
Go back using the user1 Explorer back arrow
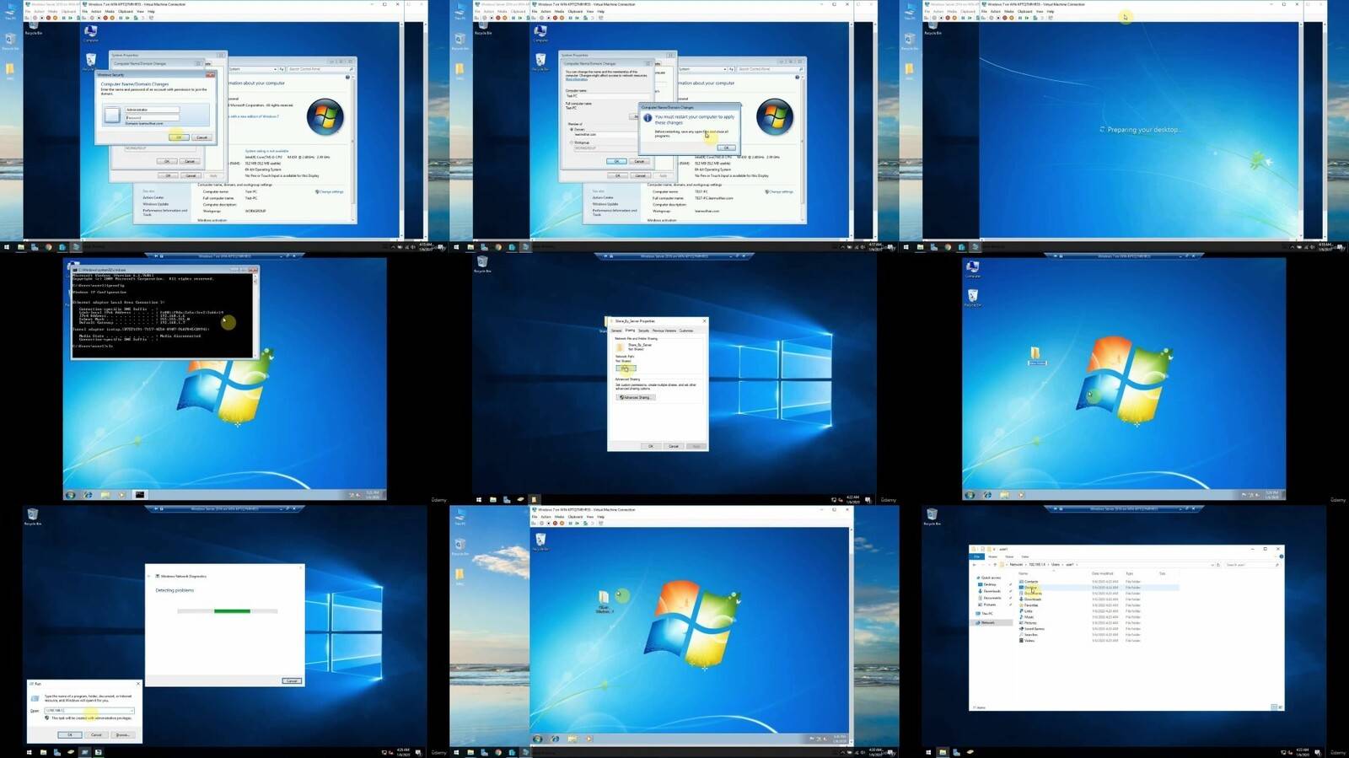(975, 564)
